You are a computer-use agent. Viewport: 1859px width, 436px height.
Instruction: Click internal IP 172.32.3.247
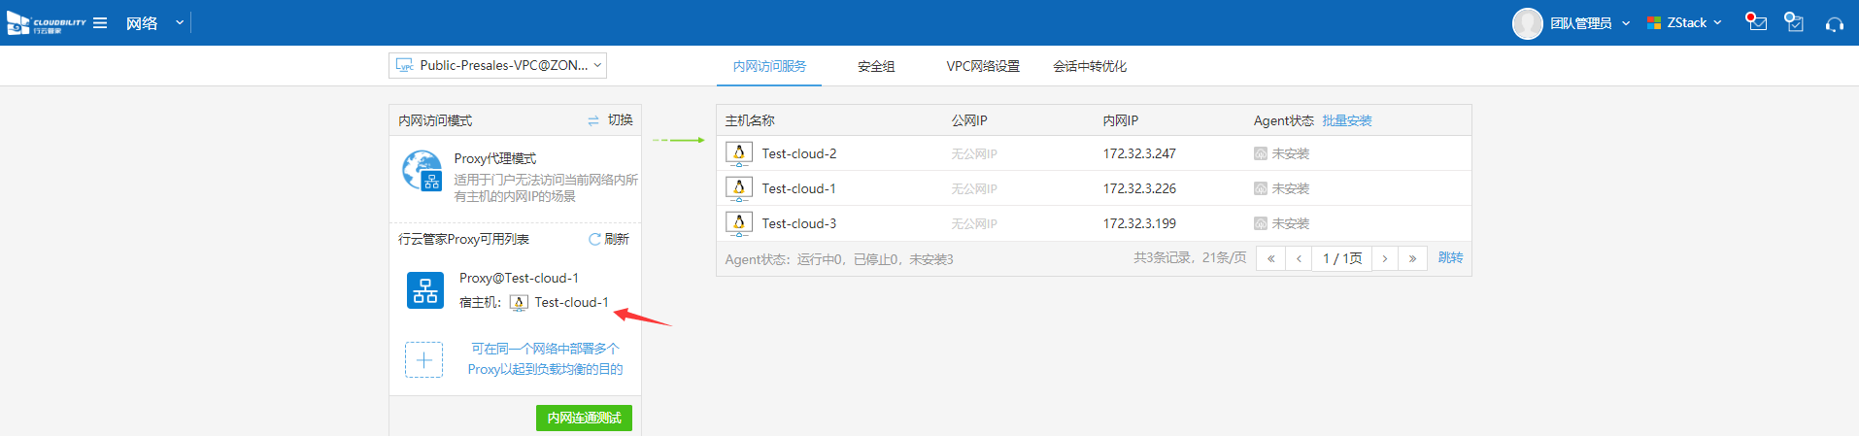pyautogui.click(x=1139, y=153)
